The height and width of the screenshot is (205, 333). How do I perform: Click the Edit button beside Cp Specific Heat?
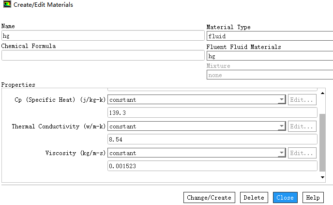tap(303, 100)
